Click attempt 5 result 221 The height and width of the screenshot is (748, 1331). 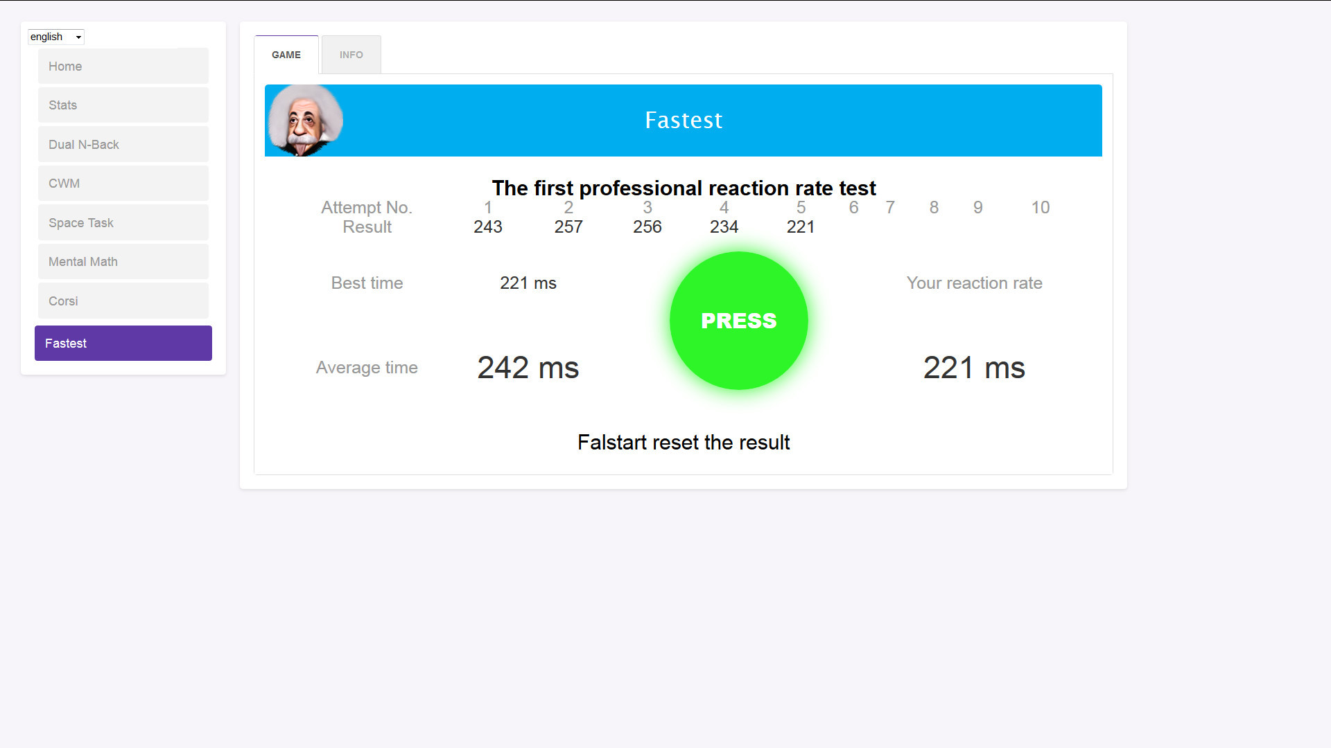click(x=801, y=227)
